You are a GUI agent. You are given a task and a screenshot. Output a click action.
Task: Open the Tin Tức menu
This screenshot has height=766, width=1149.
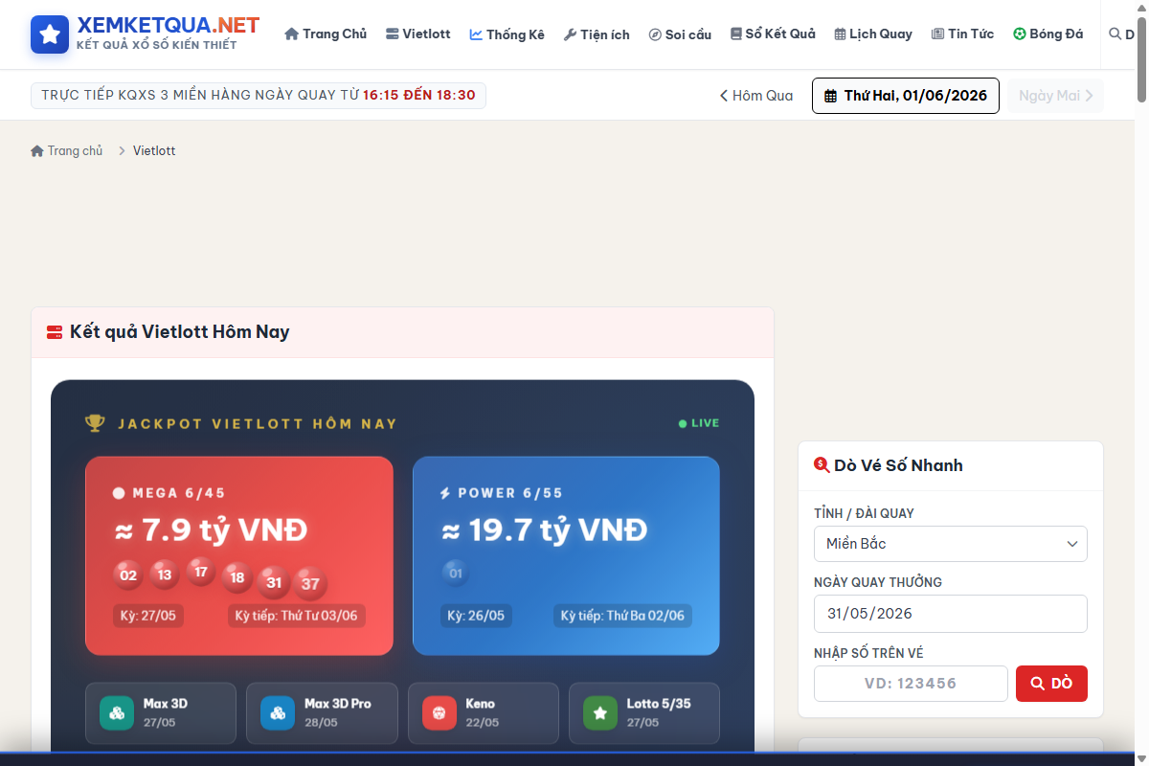tap(962, 34)
